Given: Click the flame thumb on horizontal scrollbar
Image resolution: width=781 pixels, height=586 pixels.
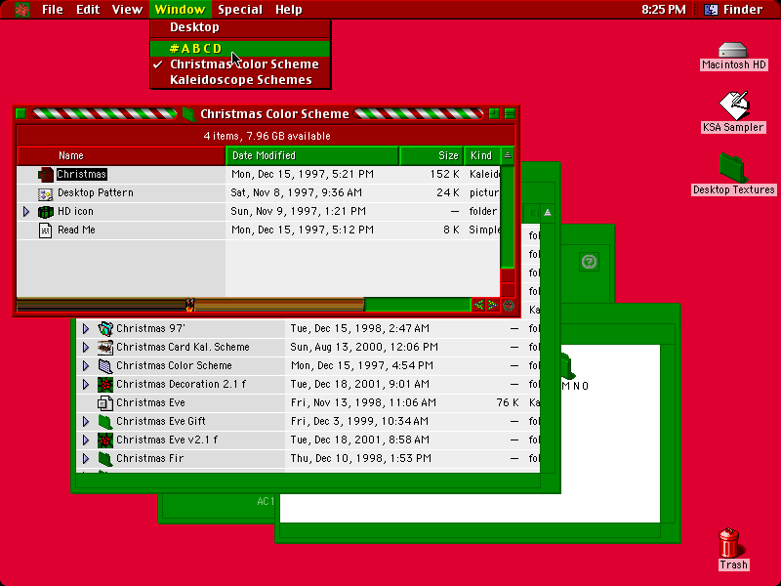Looking at the screenshot, I should tap(189, 305).
